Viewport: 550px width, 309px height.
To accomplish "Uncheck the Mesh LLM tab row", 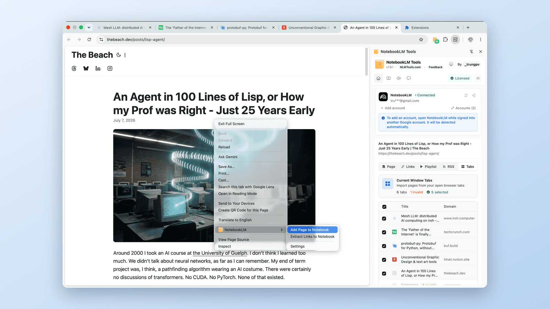I will pyautogui.click(x=384, y=218).
